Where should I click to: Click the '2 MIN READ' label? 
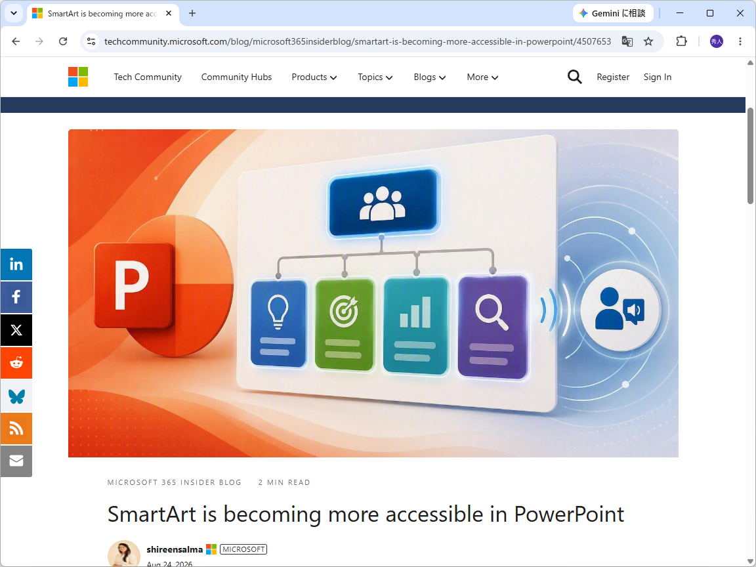[x=284, y=482]
